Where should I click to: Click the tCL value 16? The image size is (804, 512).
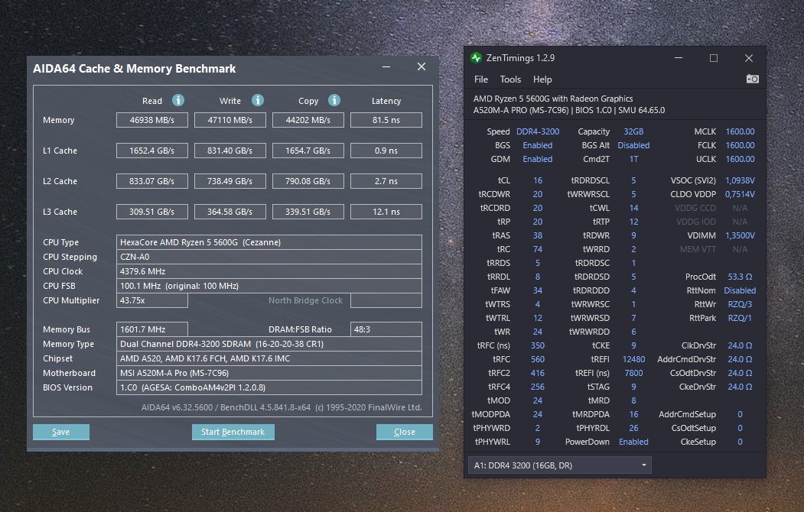[537, 181]
